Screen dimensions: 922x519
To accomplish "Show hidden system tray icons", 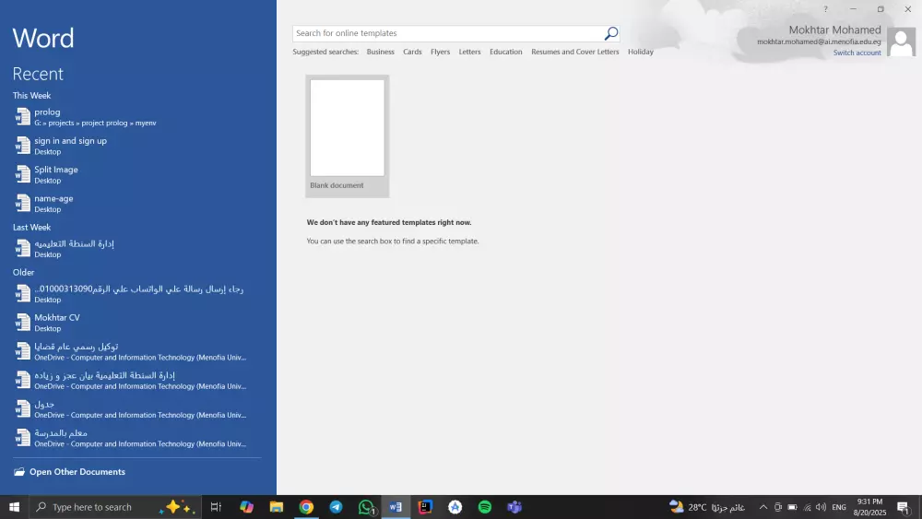I will (x=763, y=507).
